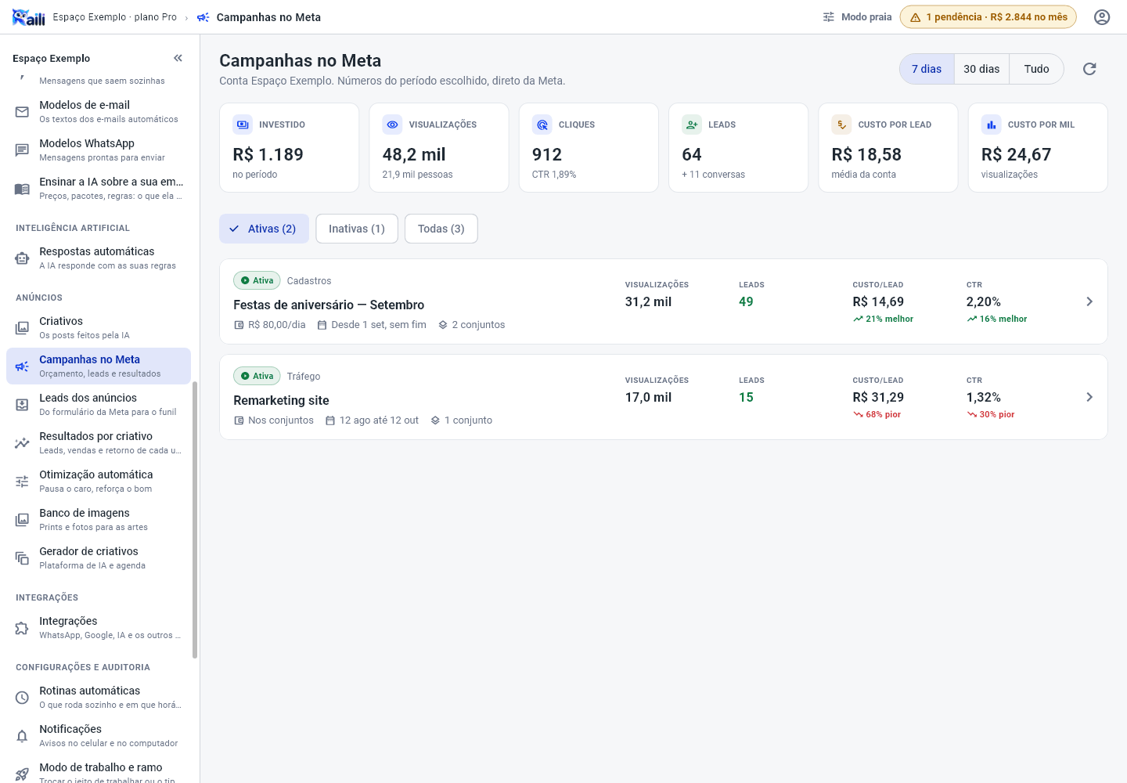Click the Ensinar a IA book icon

[x=22, y=189]
